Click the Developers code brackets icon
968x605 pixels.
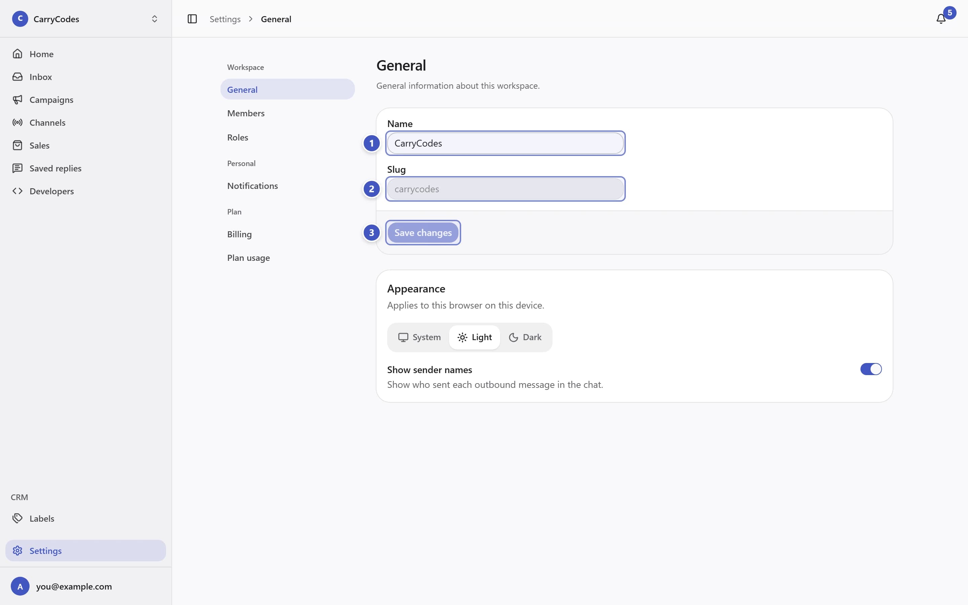coord(17,191)
